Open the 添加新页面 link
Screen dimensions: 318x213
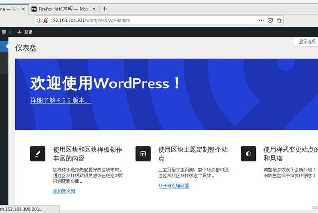click(64, 191)
